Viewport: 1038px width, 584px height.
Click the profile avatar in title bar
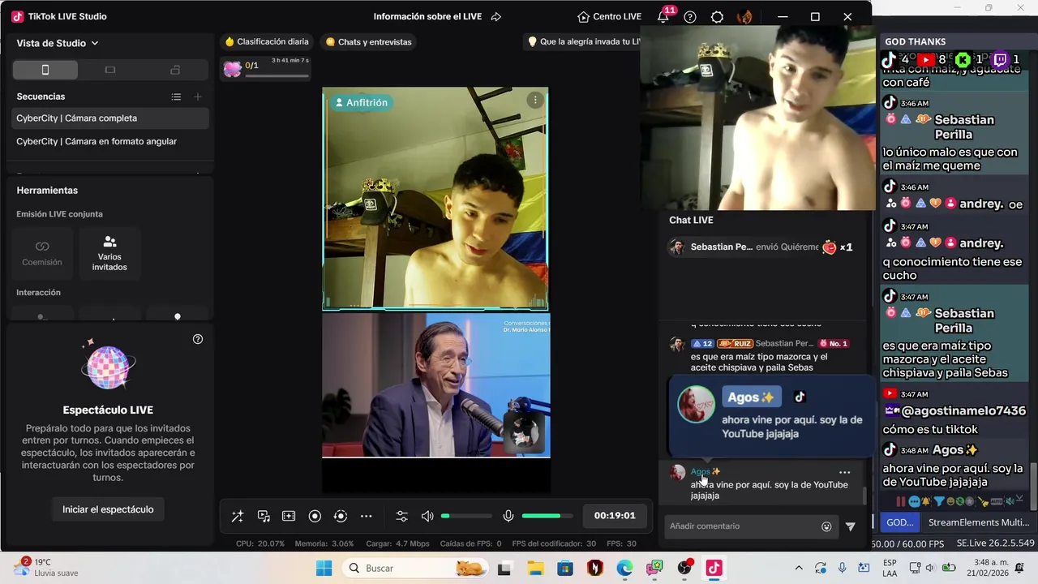point(744,17)
